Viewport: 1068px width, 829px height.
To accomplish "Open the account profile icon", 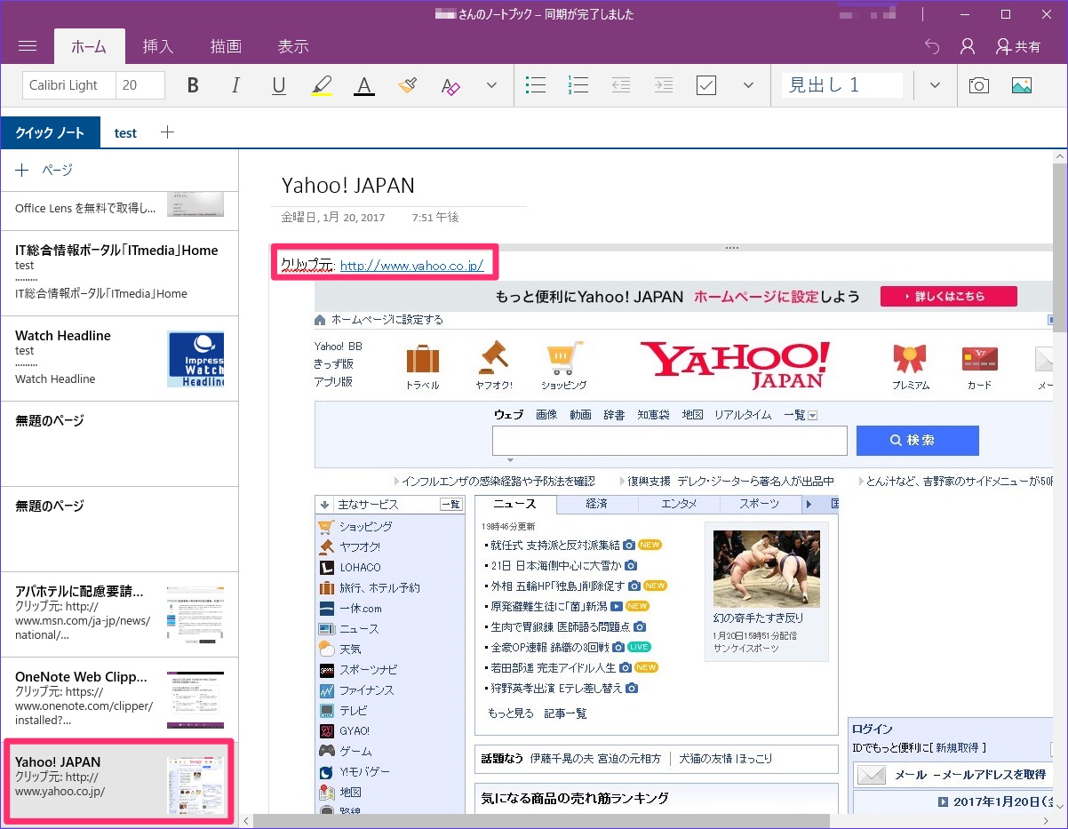I will (968, 46).
